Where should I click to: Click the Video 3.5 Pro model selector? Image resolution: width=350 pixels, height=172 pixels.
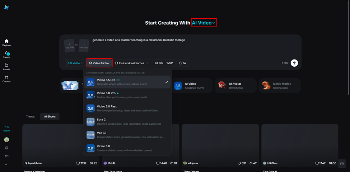click(99, 63)
